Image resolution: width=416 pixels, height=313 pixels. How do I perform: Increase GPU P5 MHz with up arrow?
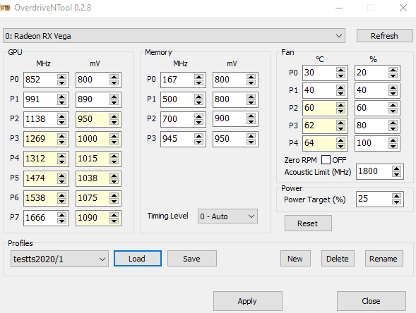tap(61, 176)
